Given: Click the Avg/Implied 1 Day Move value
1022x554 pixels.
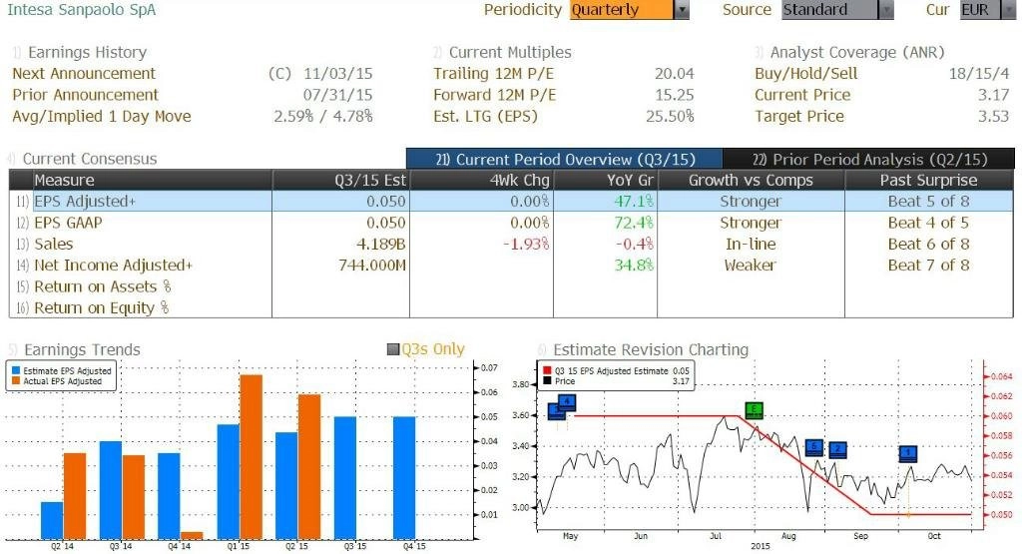Looking at the screenshot, I should point(323,117).
